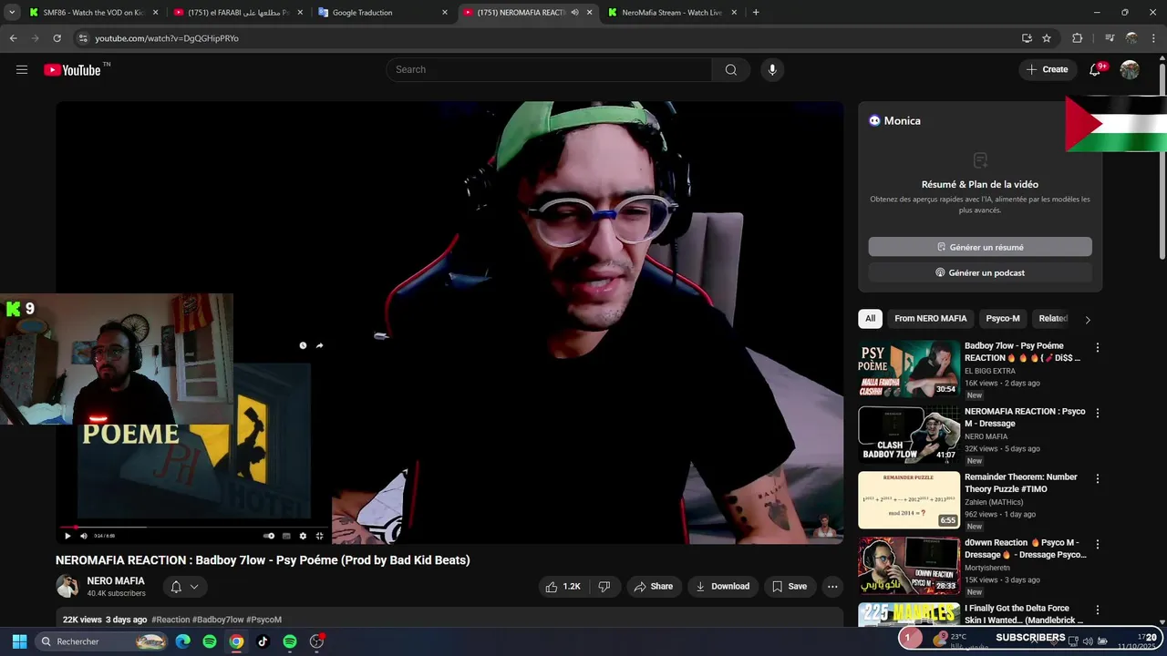Screen dimensions: 1167x656
Task: Close the Google Traduction tab
Action: [445, 13]
